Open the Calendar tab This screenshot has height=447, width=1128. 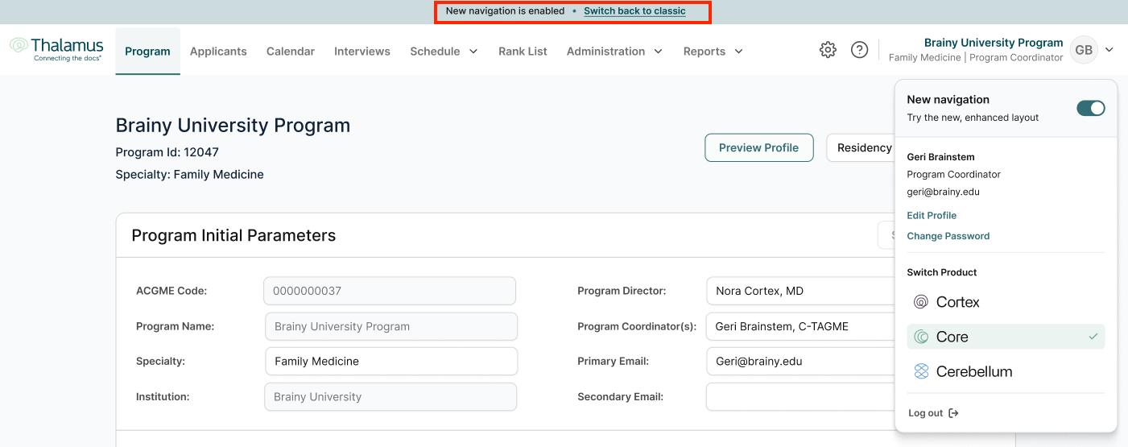[x=291, y=51]
